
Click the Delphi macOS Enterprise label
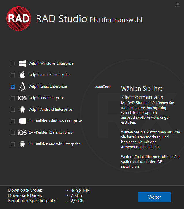coord(49,75)
